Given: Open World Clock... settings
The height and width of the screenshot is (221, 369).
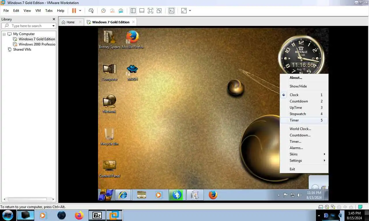Looking at the screenshot, I should click(x=304, y=129).
